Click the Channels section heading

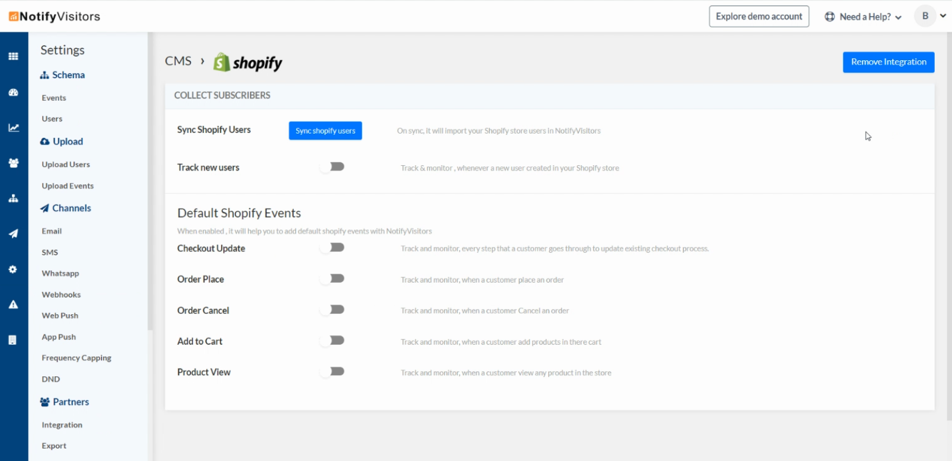pyautogui.click(x=72, y=208)
